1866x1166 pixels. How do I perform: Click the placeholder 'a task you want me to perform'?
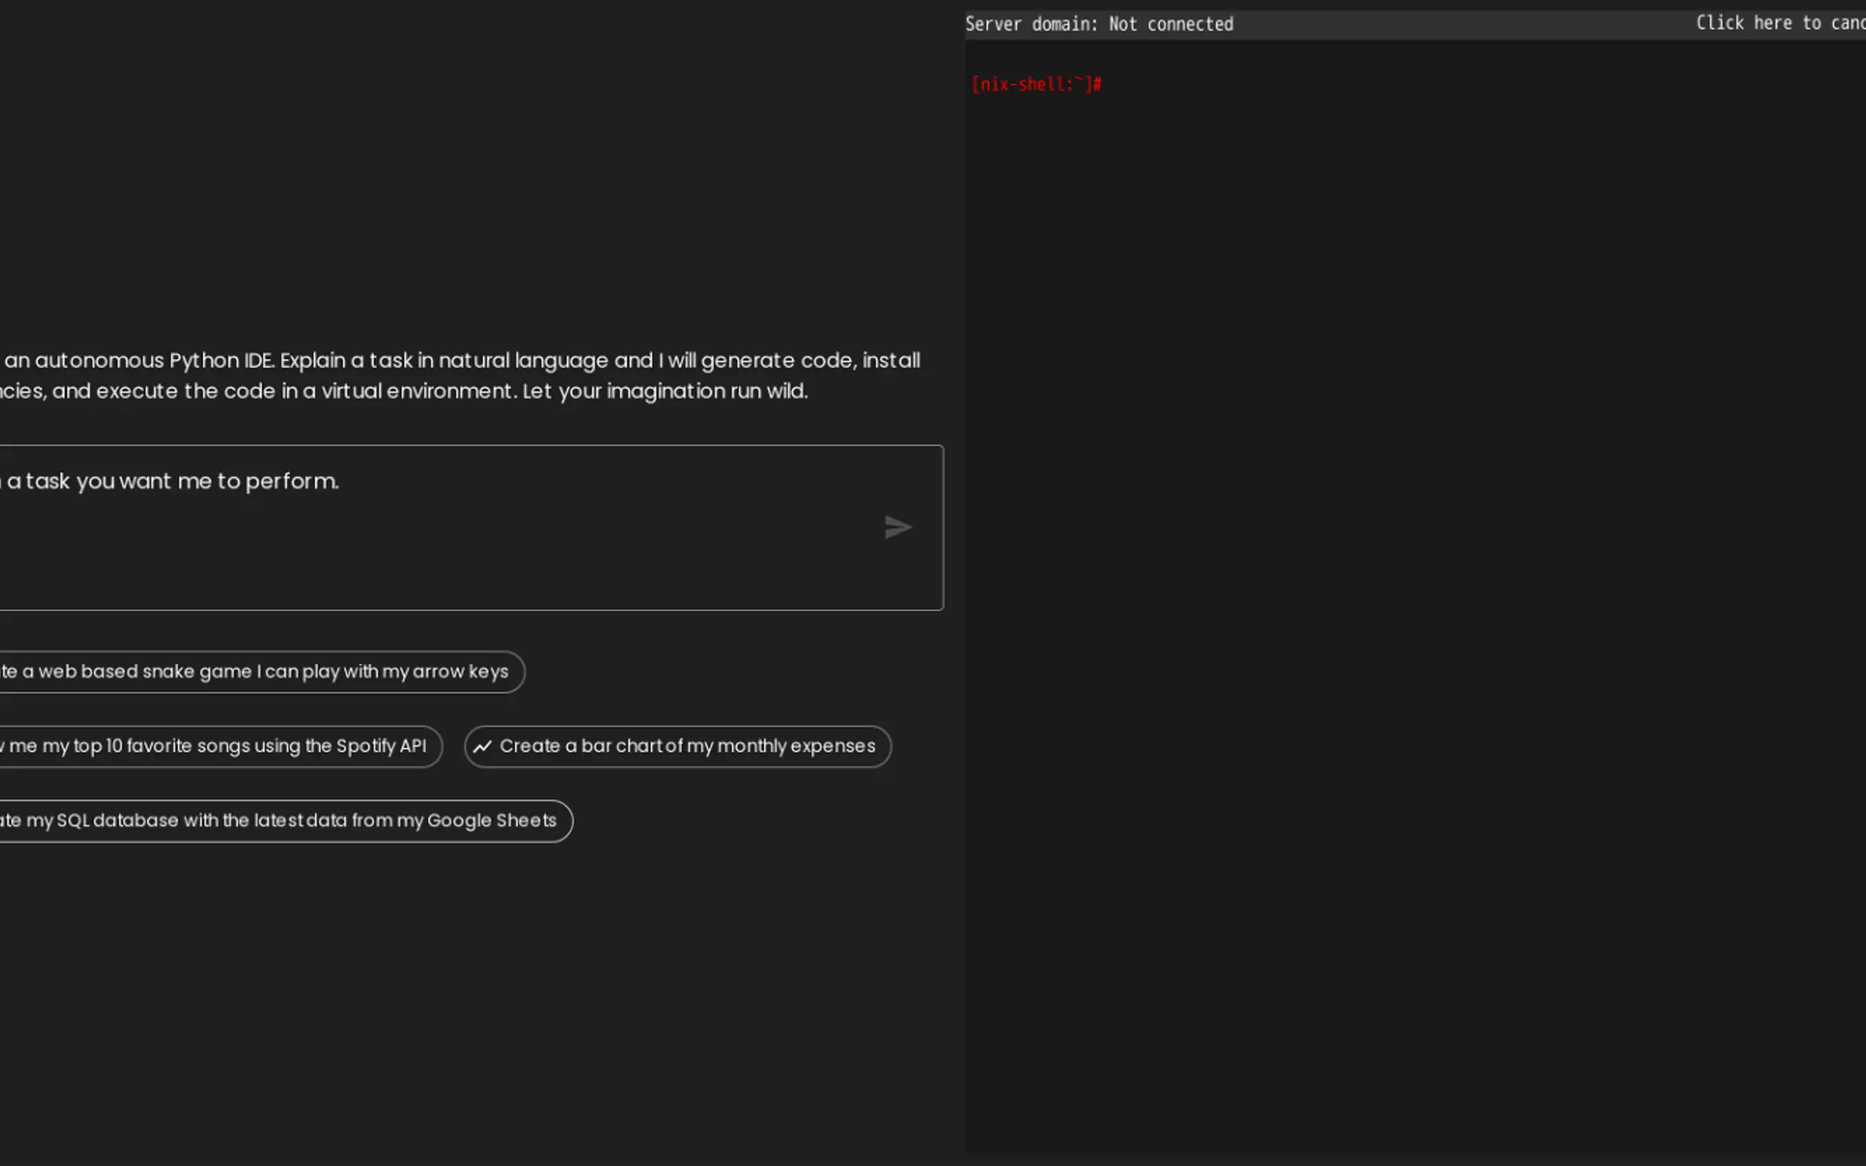click(x=173, y=481)
